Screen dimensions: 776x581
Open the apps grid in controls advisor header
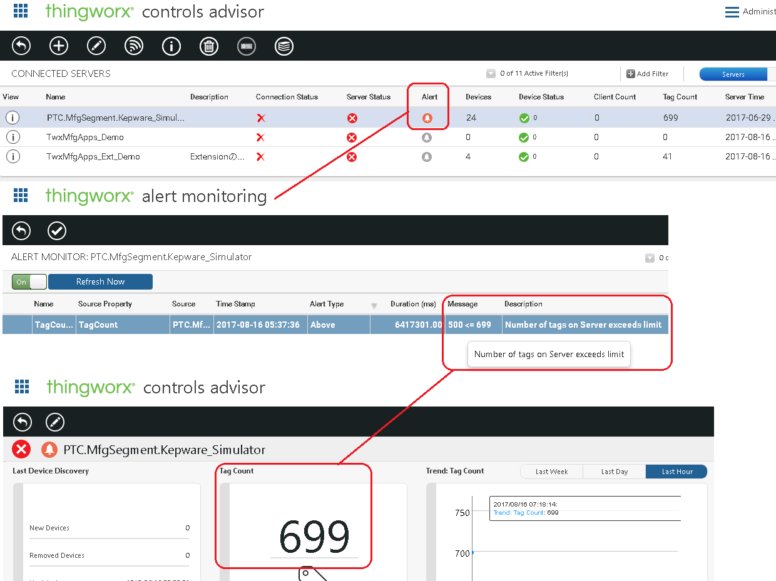(21, 10)
